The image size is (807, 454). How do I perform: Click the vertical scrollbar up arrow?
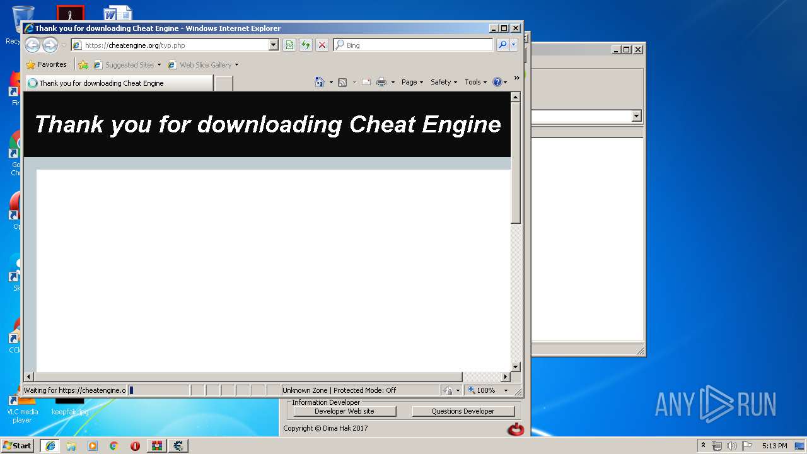tap(515, 97)
